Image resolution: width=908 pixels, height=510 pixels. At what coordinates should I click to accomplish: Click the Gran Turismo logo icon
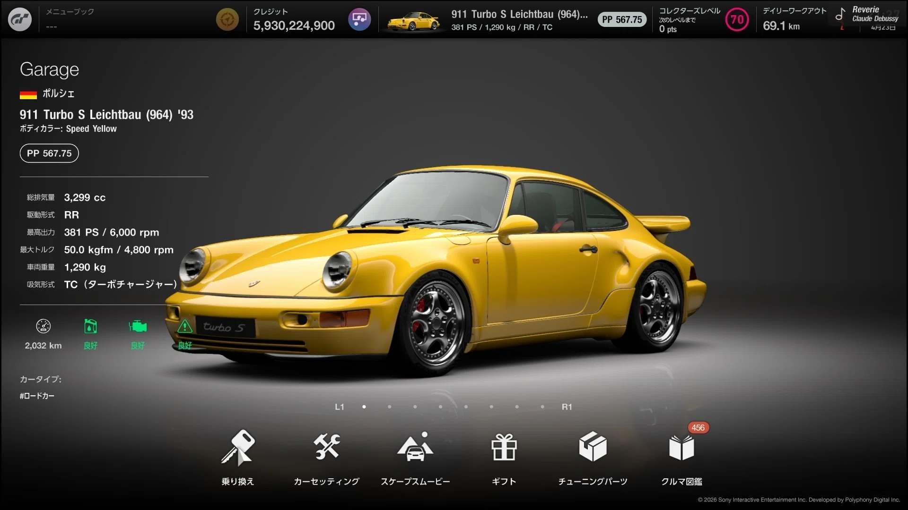20,19
